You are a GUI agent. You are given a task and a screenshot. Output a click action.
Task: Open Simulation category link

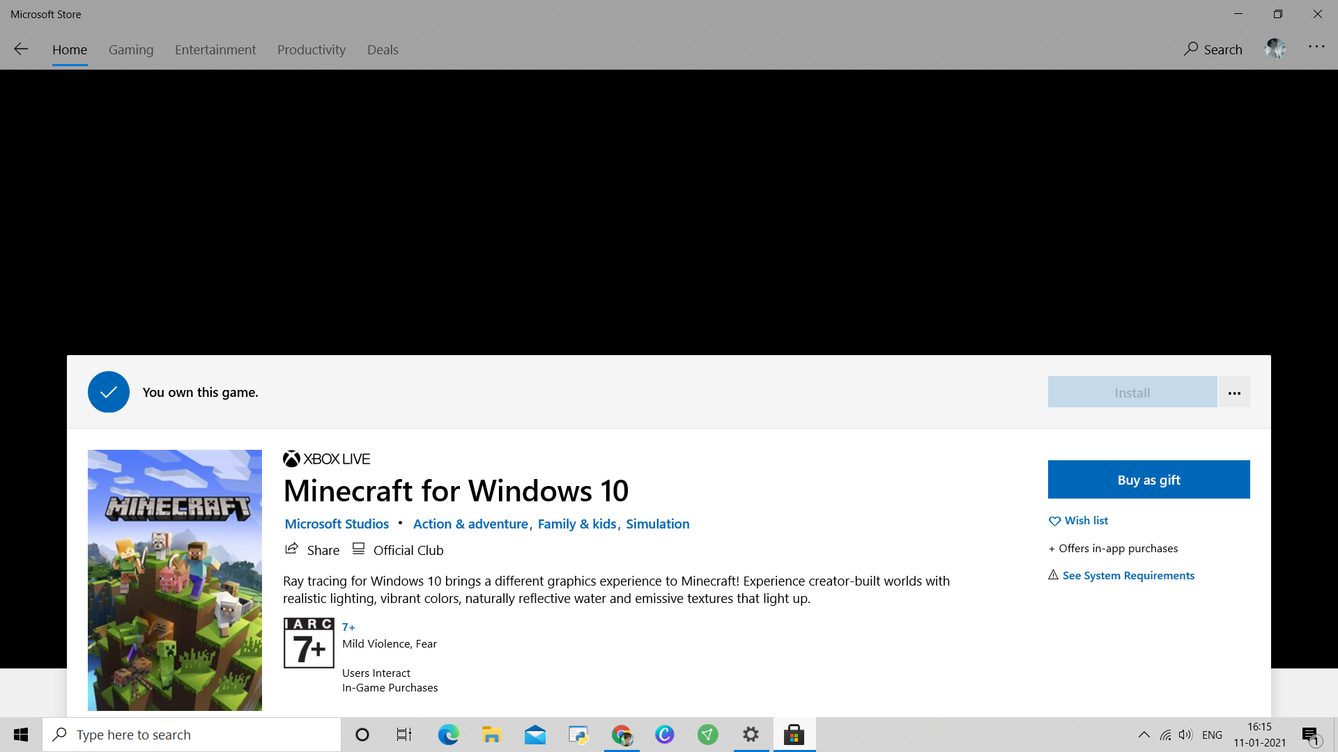coord(658,524)
